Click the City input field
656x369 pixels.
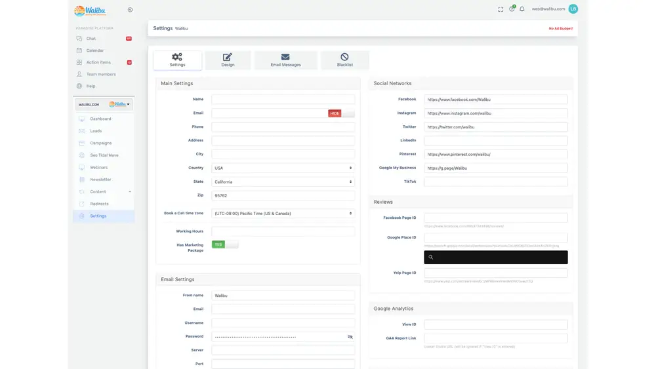[283, 154]
